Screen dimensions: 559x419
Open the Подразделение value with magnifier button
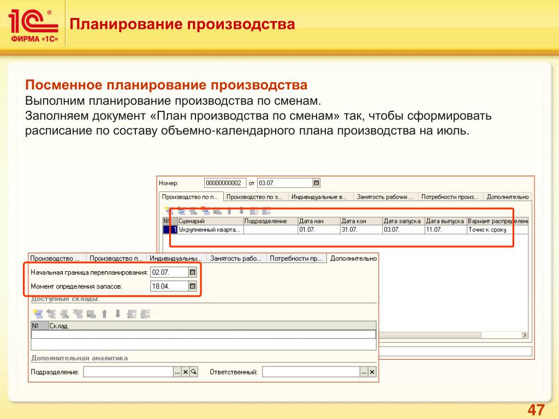tap(194, 372)
